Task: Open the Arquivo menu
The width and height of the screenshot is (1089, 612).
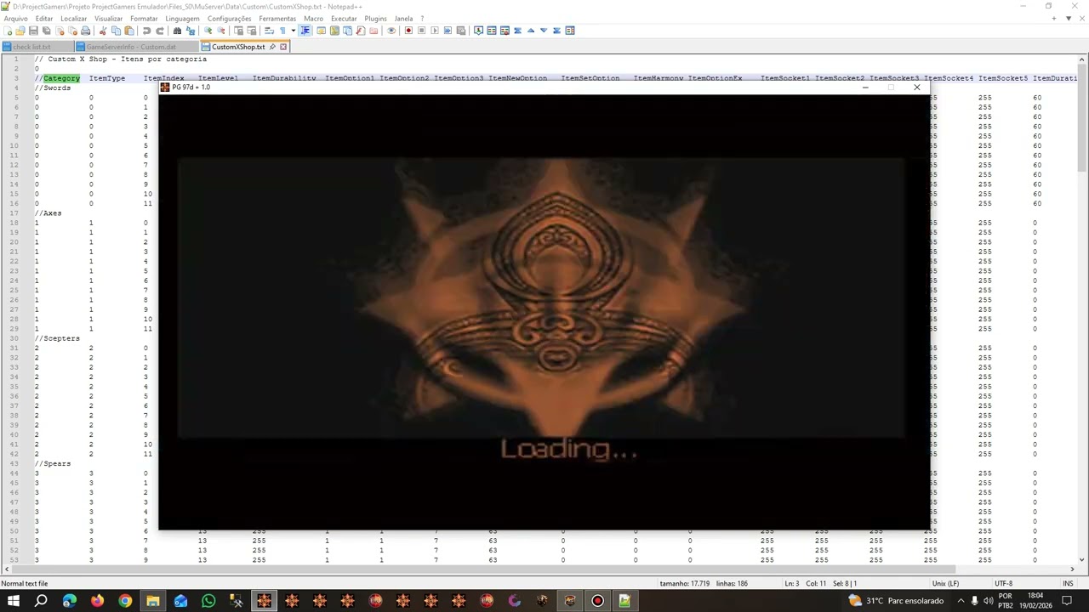Action: pyautogui.click(x=16, y=18)
